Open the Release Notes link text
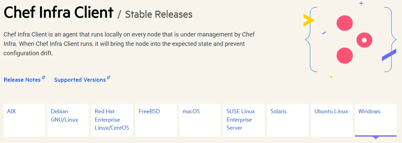 (22, 80)
